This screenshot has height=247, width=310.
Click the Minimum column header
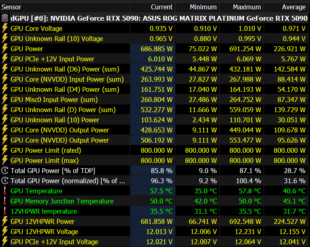197,7
